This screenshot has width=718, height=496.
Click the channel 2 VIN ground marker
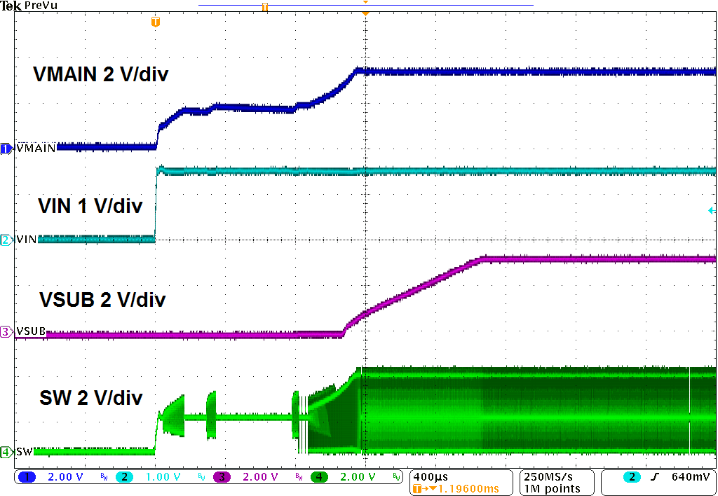click(x=6, y=240)
